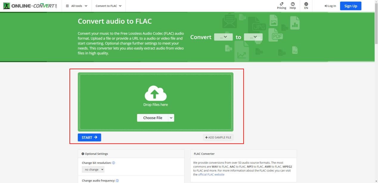
Task: Click the START button
Action: pyautogui.click(x=89, y=137)
